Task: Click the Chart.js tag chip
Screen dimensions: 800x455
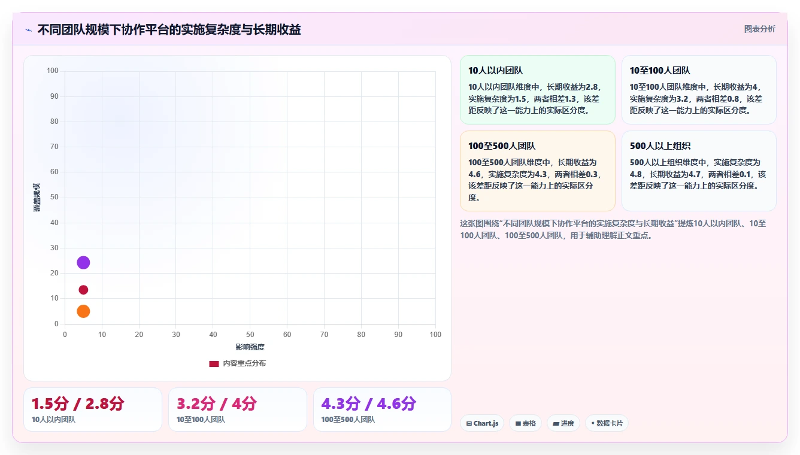Action: (x=482, y=423)
